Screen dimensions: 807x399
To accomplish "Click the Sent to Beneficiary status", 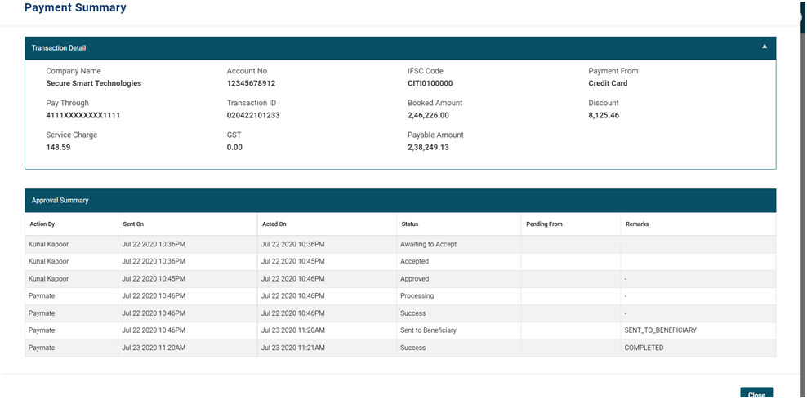I will point(428,330).
